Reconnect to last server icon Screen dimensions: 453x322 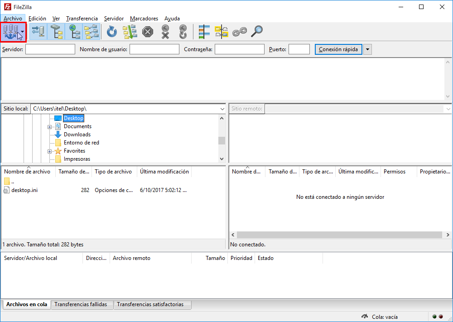[x=183, y=32]
